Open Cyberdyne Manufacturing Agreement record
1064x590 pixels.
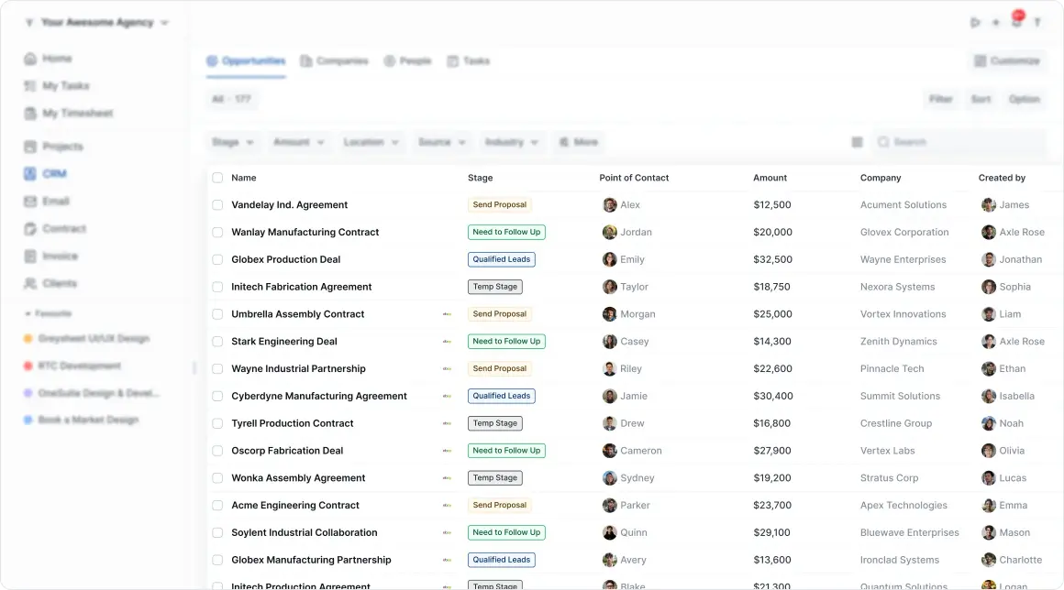point(319,397)
